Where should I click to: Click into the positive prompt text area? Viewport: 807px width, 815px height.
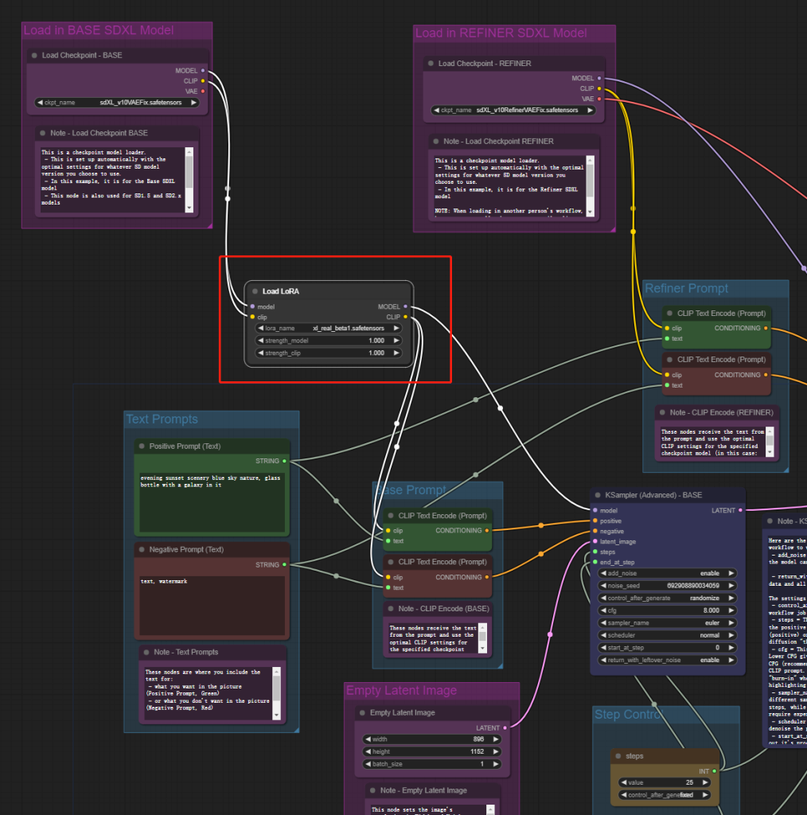coord(212,501)
